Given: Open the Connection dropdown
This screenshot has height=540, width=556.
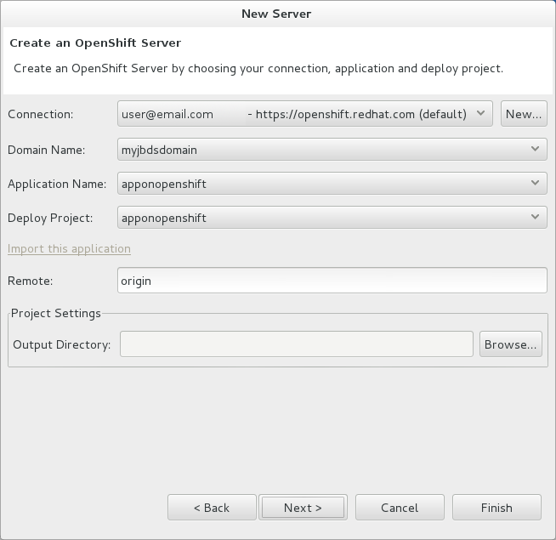Looking at the screenshot, I should (x=305, y=114).
